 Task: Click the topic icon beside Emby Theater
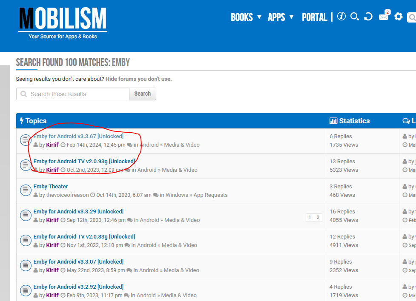point(26,190)
